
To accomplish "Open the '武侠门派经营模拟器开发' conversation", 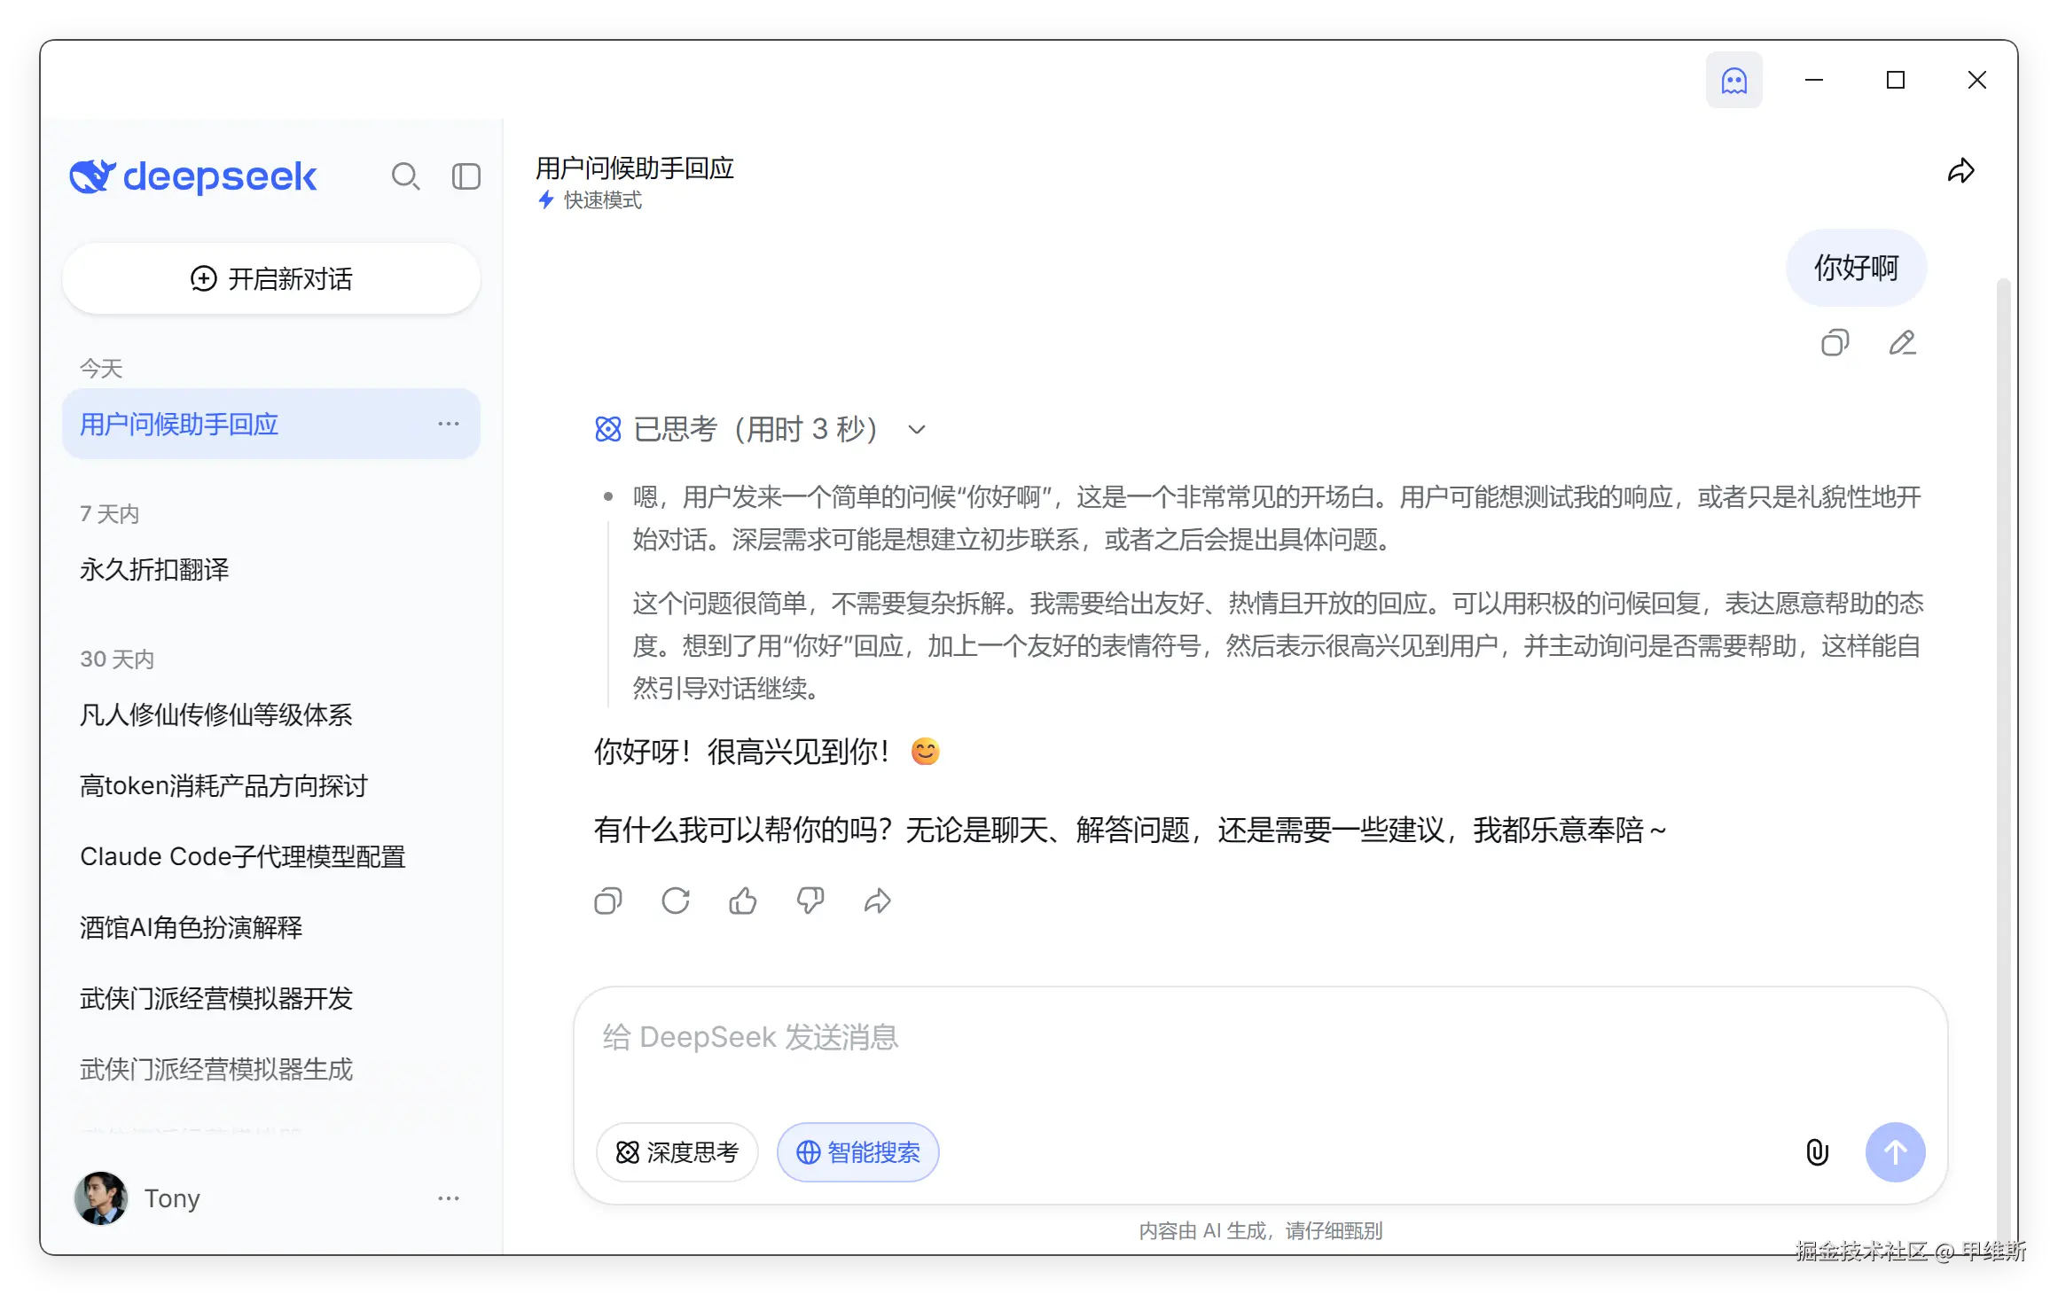I will point(271,998).
